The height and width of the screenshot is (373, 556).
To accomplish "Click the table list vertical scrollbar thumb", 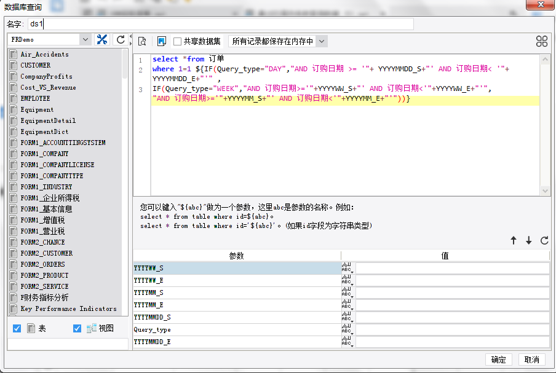I will point(125,64).
